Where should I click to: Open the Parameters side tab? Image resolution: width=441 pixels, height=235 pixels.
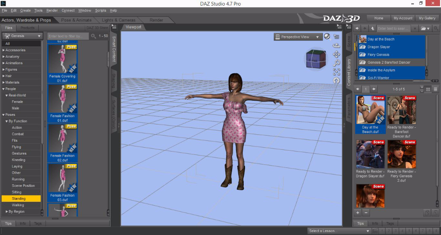click(349, 108)
